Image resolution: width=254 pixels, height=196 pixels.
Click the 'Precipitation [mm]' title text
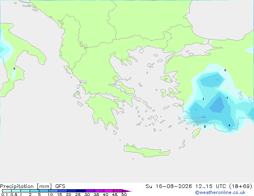click(x=26, y=186)
